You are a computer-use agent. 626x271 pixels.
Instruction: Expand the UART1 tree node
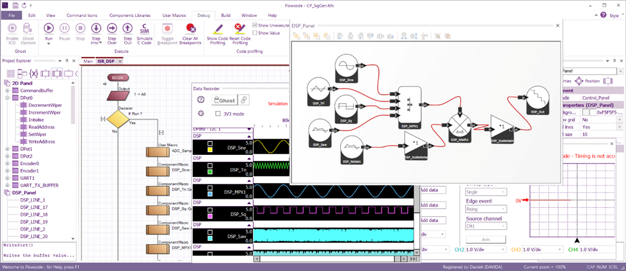click(7, 178)
